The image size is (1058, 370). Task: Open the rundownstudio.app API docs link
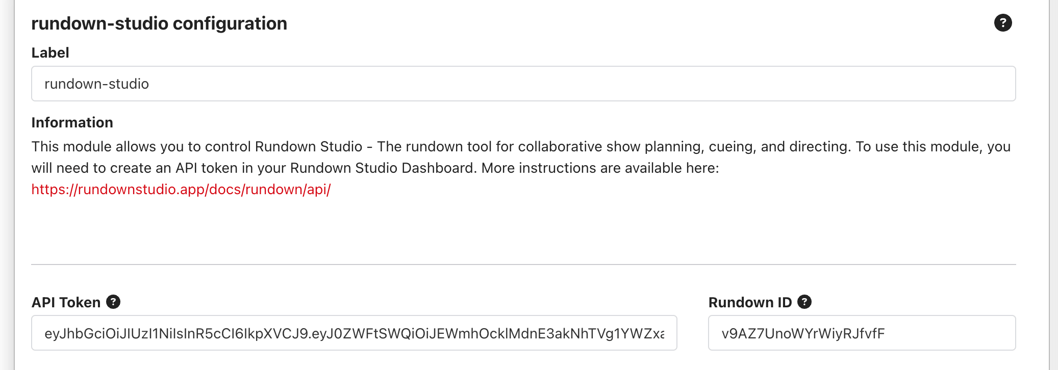[x=181, y=190]
